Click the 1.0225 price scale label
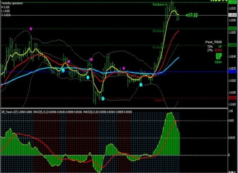Screen dimensions: 238x173 [232, 68]
